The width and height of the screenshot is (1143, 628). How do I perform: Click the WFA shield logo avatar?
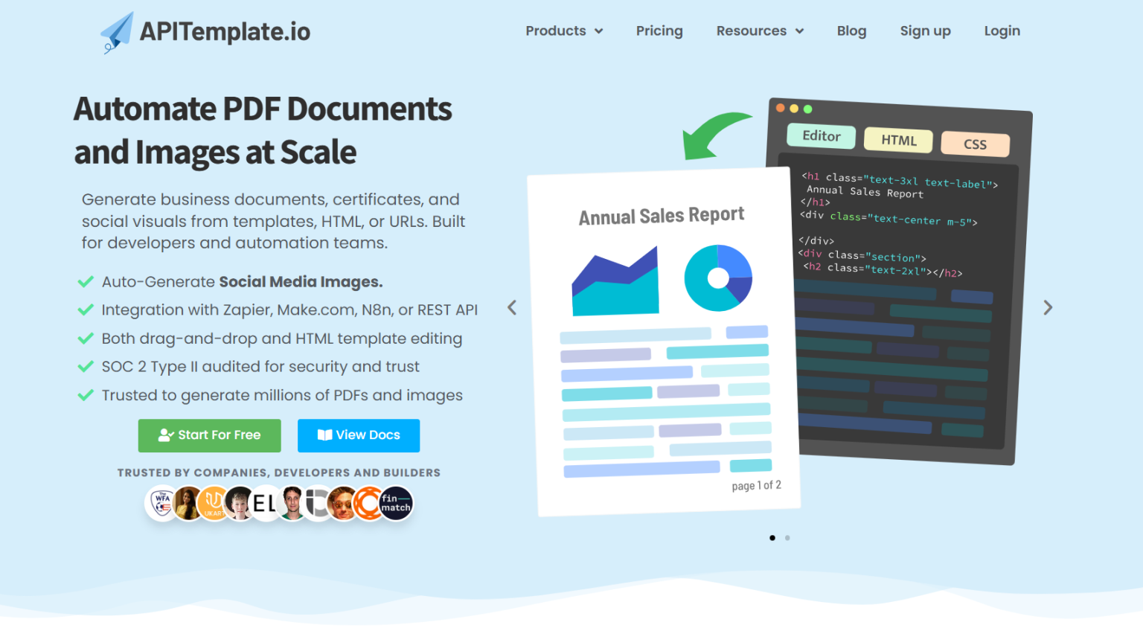coord(162,504)
